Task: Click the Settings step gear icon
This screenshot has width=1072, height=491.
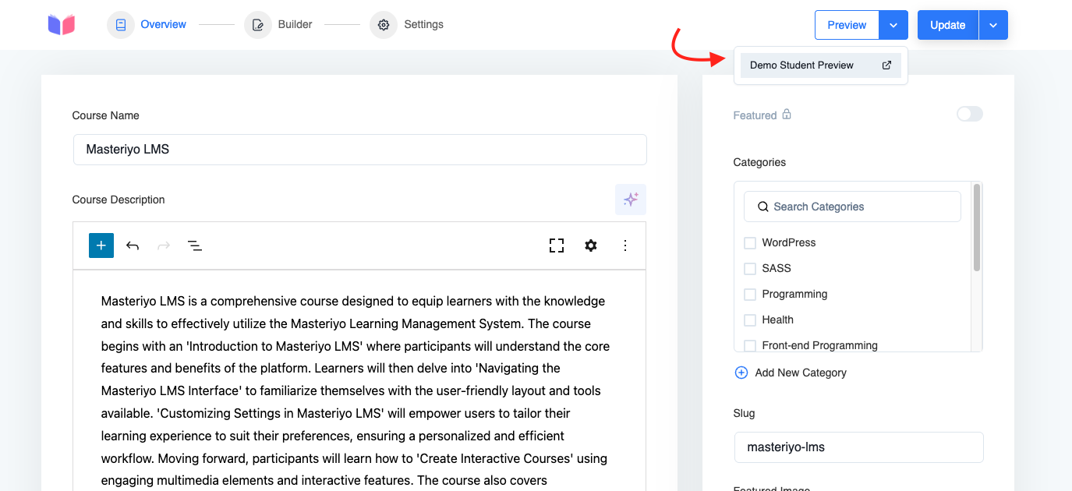Action: (384, 25)
